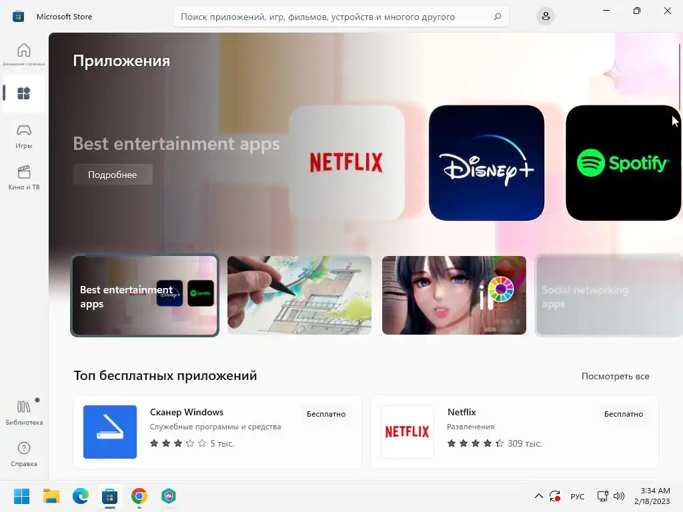This screenshot has width=683, height=512.
Task: Click the 309 тыс. ratings count
Action: (x=524, y=443)
